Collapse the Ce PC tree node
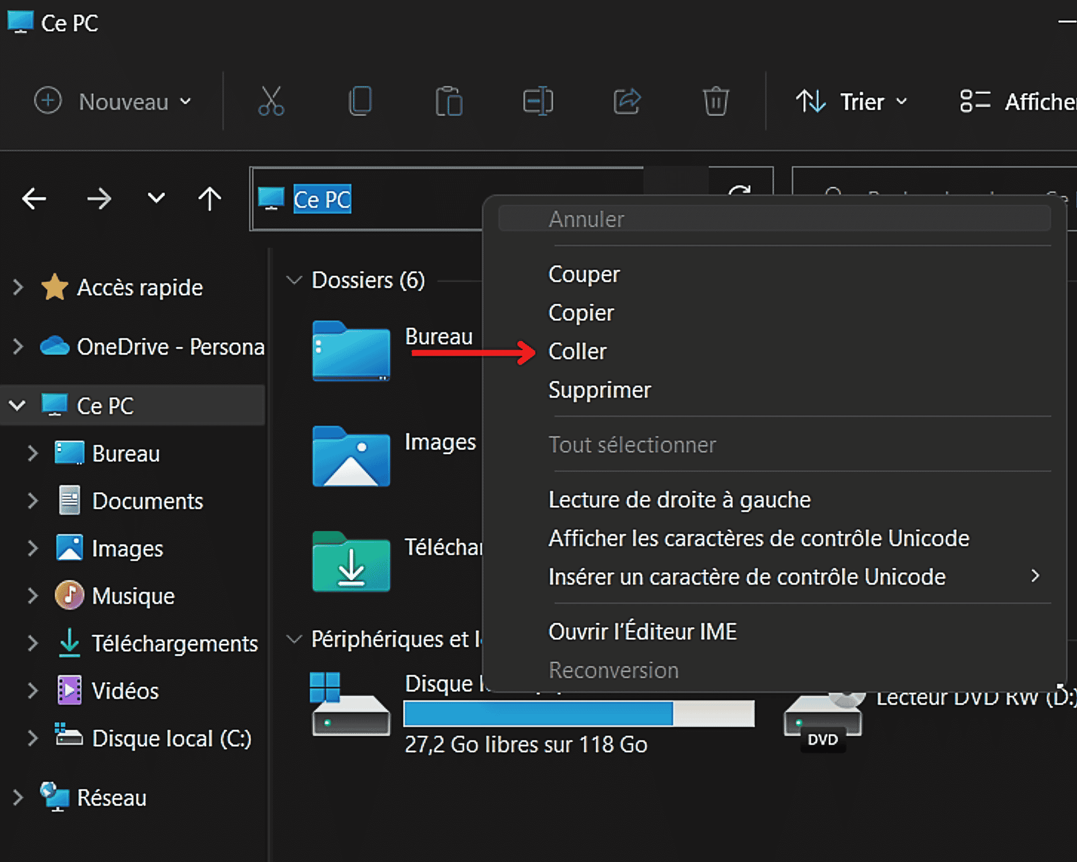This screenshot has width=1077, height=862. click(17, 406)
